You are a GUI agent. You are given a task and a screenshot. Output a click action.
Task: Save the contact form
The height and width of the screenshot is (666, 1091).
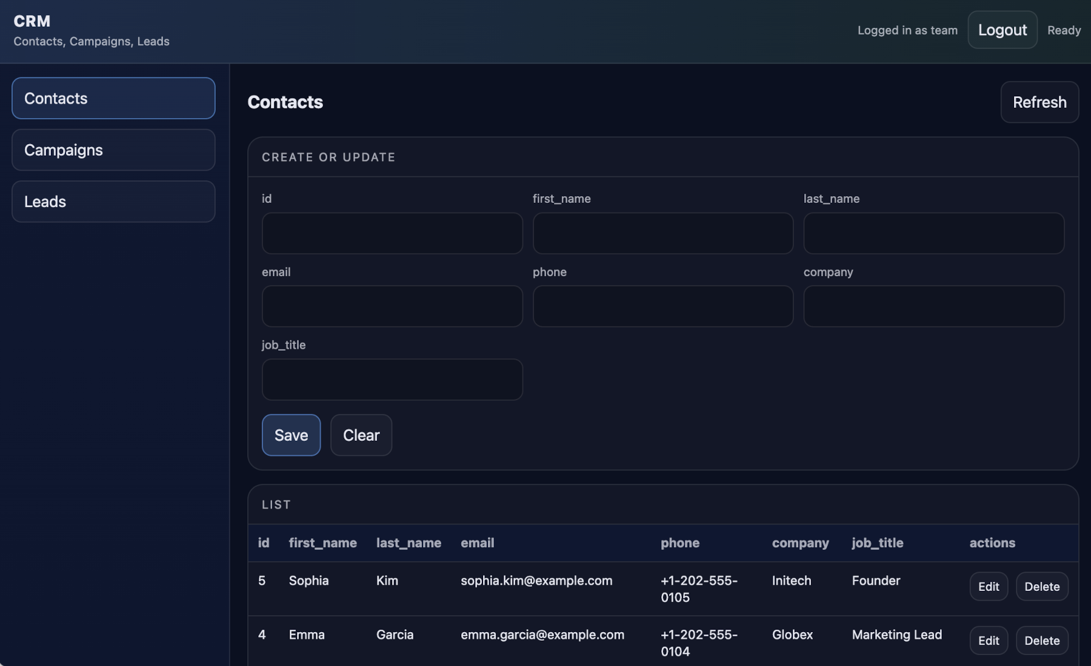pyautogui.click(x=291, y=435)
